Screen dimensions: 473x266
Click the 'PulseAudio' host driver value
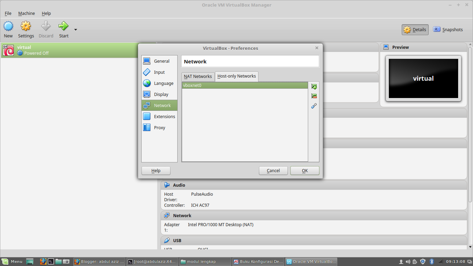point(202,194)
